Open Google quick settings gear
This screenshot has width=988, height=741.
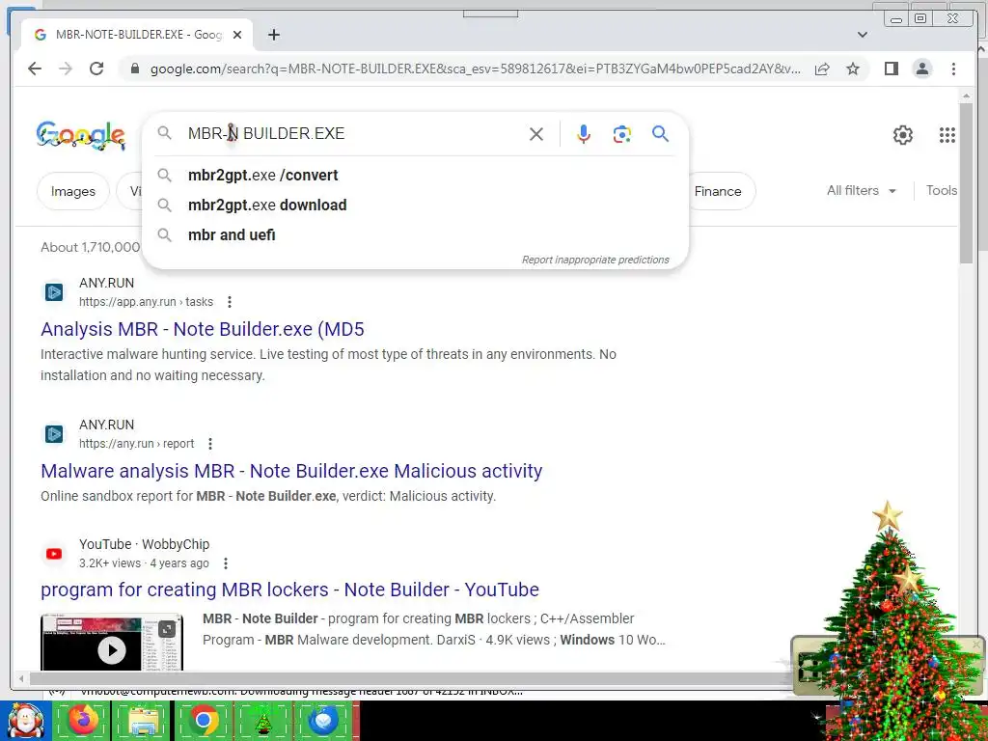click(x=902, y=134)
